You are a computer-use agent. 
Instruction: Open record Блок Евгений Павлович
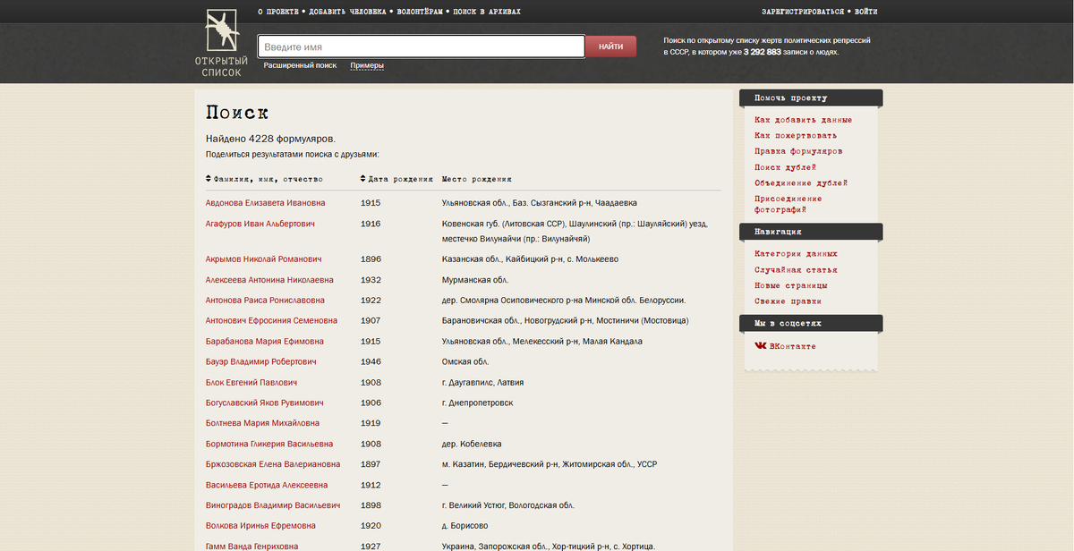(x=251, y=383)
